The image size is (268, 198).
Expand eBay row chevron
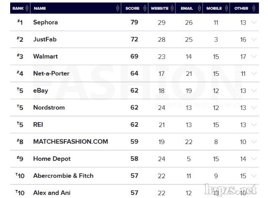pyautogui.click(x=254, y=91)
